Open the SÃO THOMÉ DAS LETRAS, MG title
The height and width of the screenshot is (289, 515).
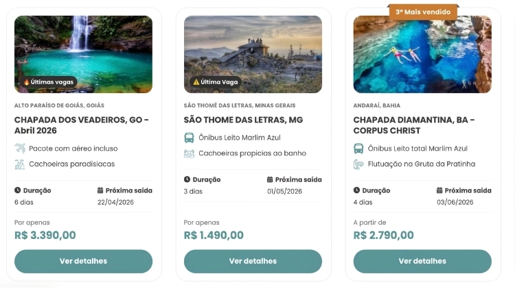243,120
